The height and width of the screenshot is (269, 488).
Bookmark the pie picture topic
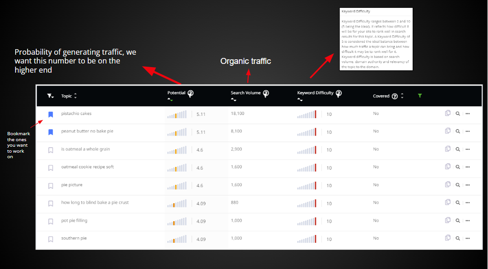pos(51,186)
